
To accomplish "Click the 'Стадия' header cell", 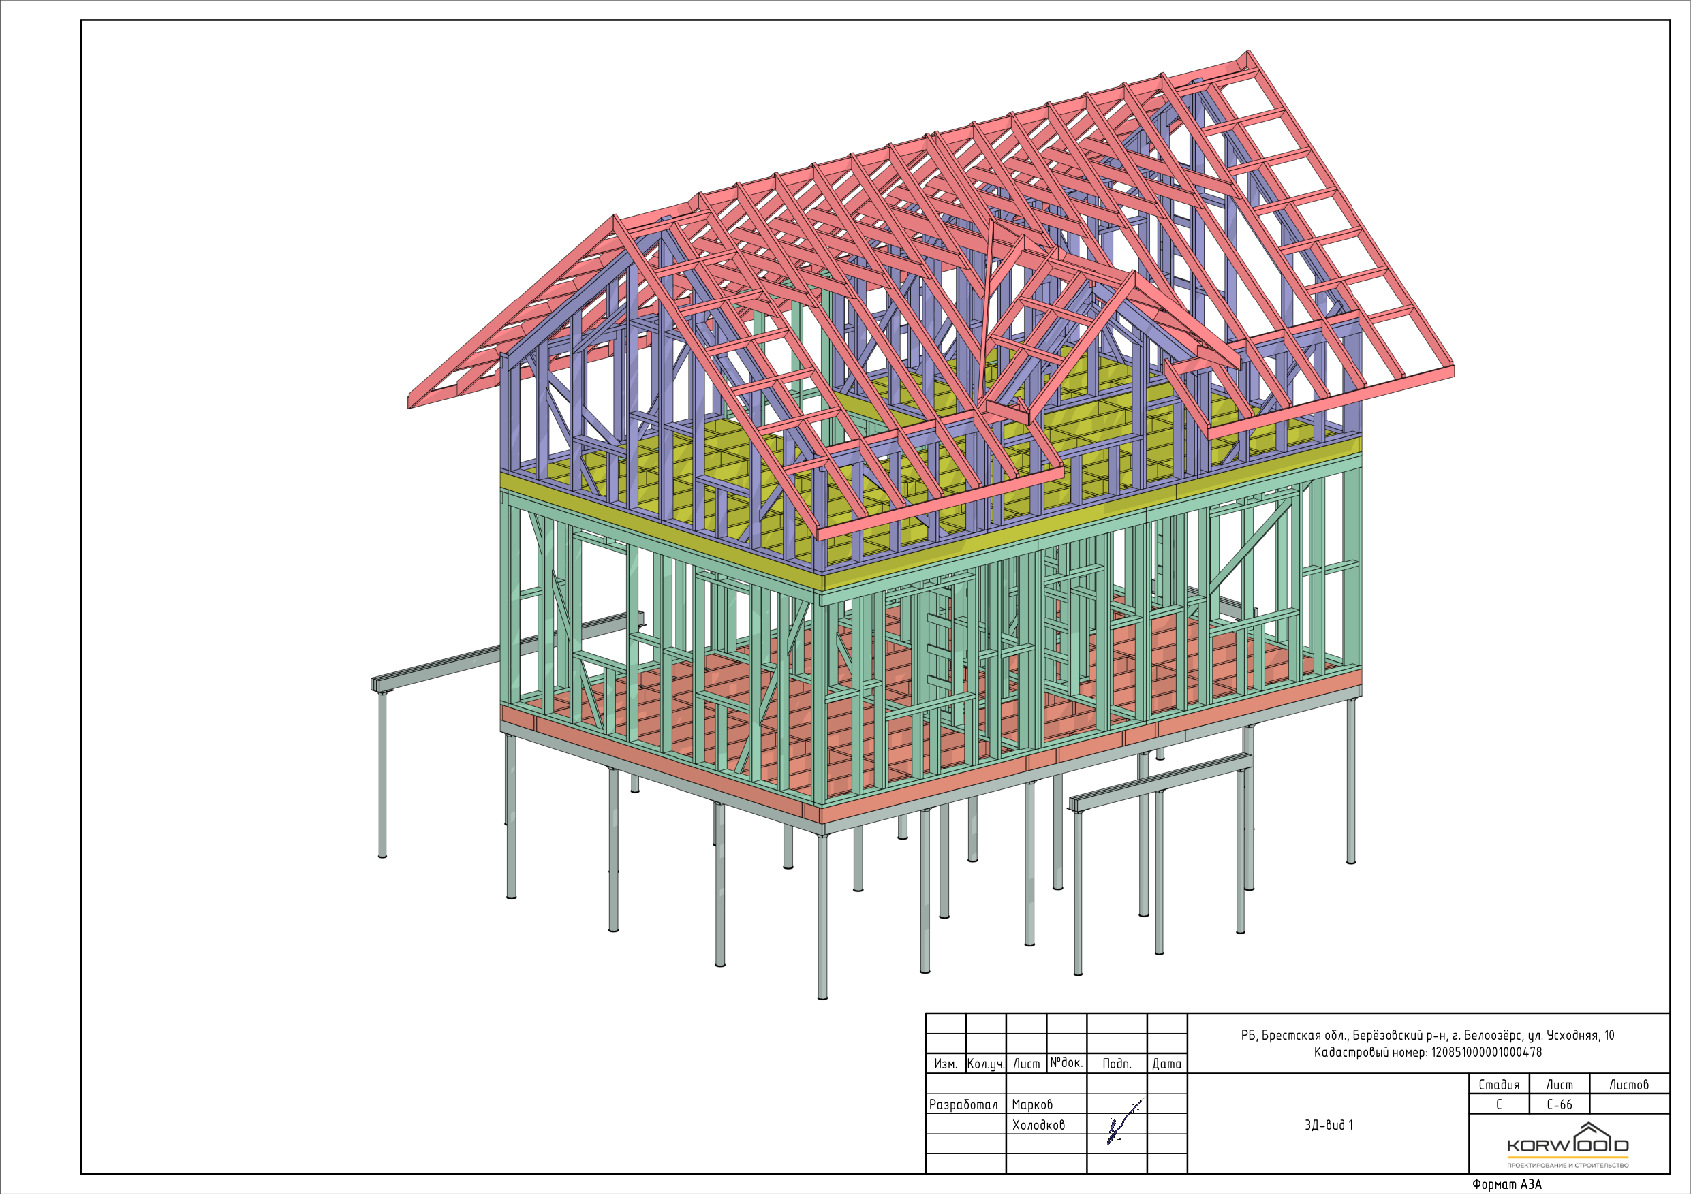I will pyautogui.click(x=1499, y=1085).
